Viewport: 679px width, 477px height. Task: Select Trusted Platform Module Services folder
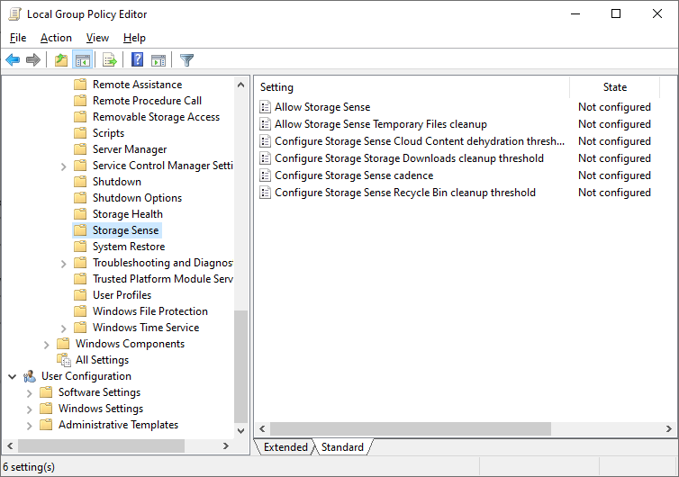(x=162, y=279)
